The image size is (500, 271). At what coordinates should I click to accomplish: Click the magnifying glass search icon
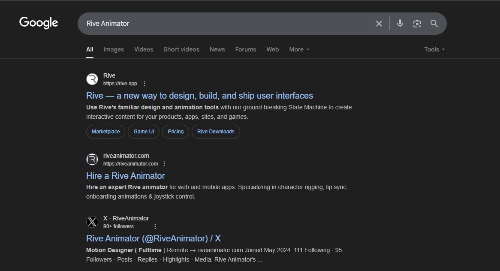[x=434, y=23]
